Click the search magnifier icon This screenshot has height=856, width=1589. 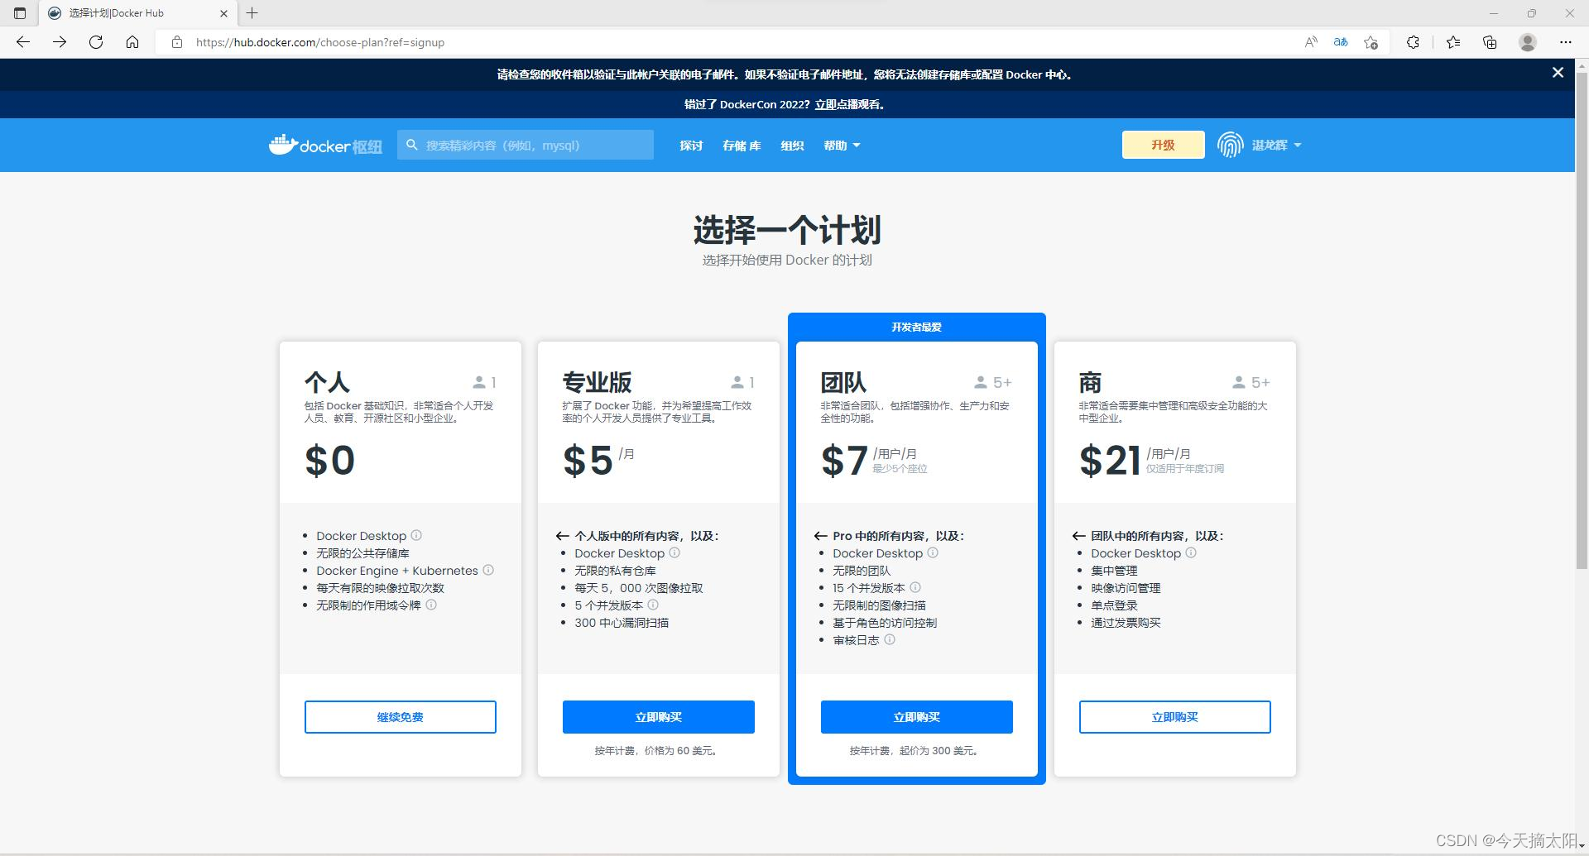click(x=412, y=145)
